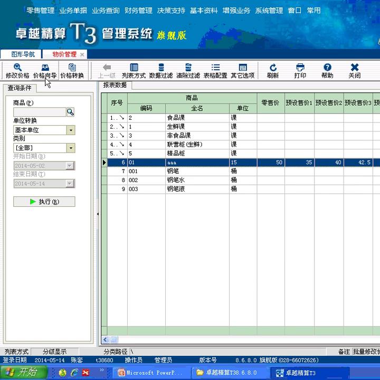Click retail price cell 50
This screenshot has width=380, height=380.
[x=271, y=163]
